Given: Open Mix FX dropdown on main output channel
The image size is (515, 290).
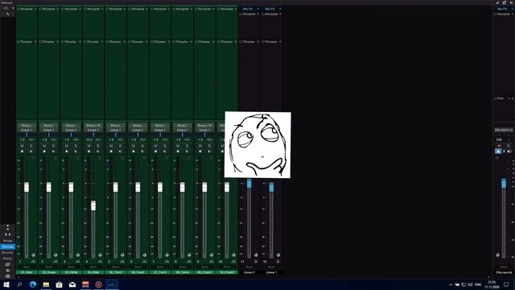Looking at the screenshot, I should pyautogui.click(x=512, y=9).
